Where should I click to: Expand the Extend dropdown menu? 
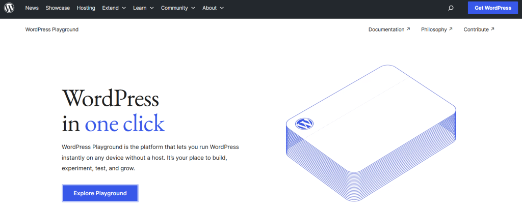coord(114,8)
